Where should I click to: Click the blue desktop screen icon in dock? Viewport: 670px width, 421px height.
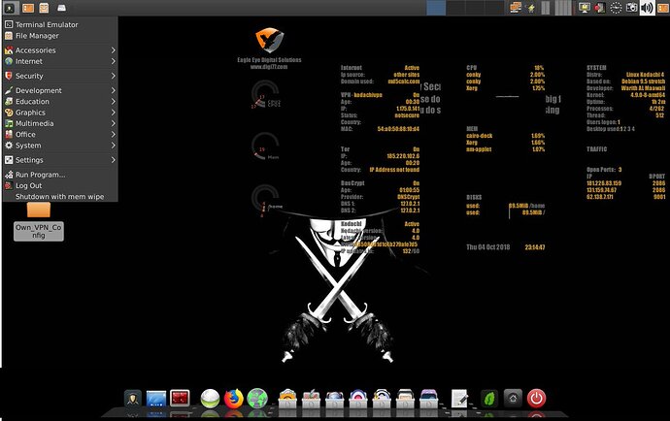tap(156, 399)
